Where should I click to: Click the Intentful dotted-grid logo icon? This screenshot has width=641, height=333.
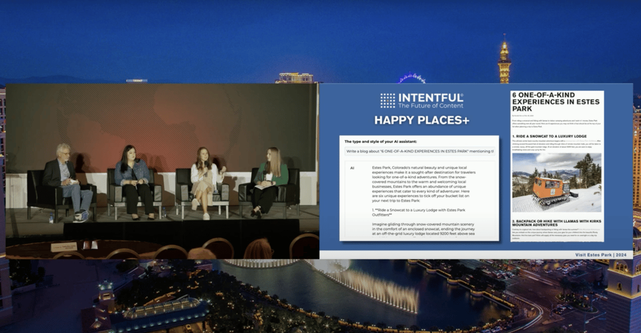click(387, 101)
